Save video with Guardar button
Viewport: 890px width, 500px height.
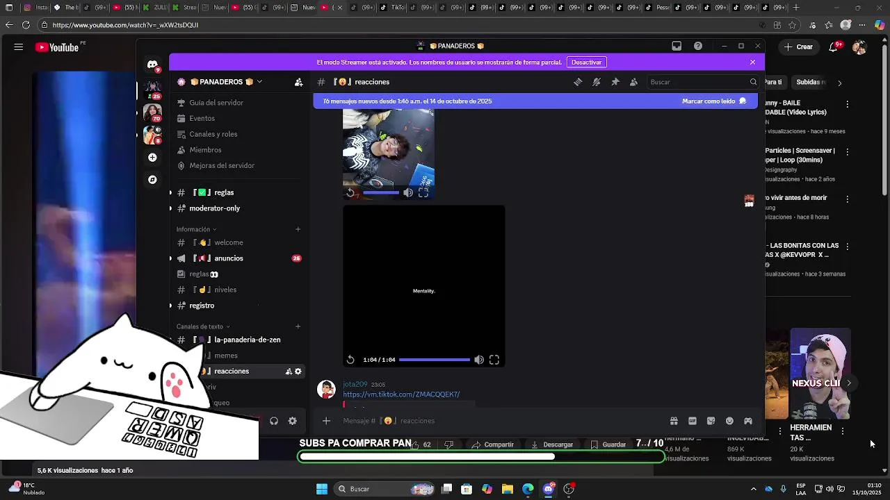(608, 444)
